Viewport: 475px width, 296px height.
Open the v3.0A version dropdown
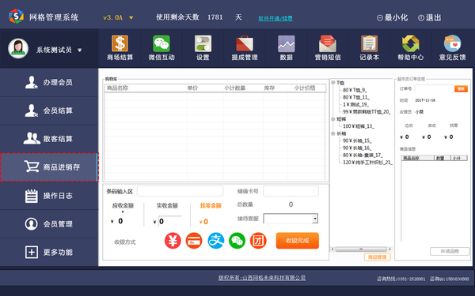131,17
